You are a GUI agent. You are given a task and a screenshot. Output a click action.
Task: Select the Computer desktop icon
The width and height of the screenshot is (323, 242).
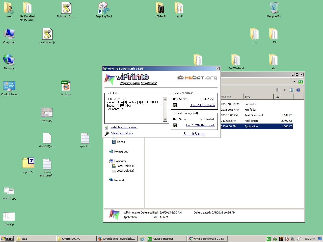click(x=9, y=36)
